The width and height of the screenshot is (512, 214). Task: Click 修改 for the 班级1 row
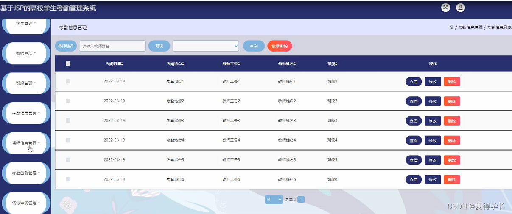tap(433, 82)
